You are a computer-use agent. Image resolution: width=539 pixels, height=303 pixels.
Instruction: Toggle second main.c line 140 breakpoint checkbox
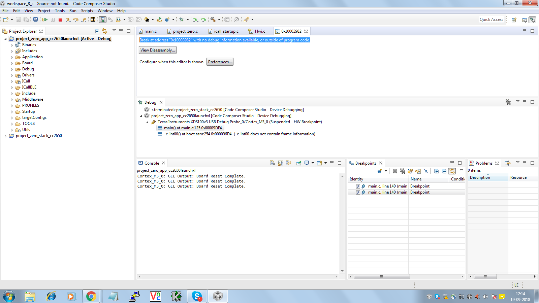point(358,192)
